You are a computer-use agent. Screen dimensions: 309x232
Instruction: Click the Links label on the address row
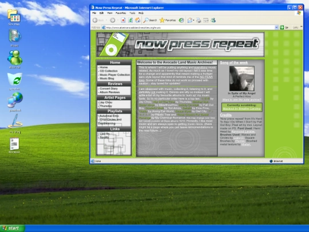[295, 27]
